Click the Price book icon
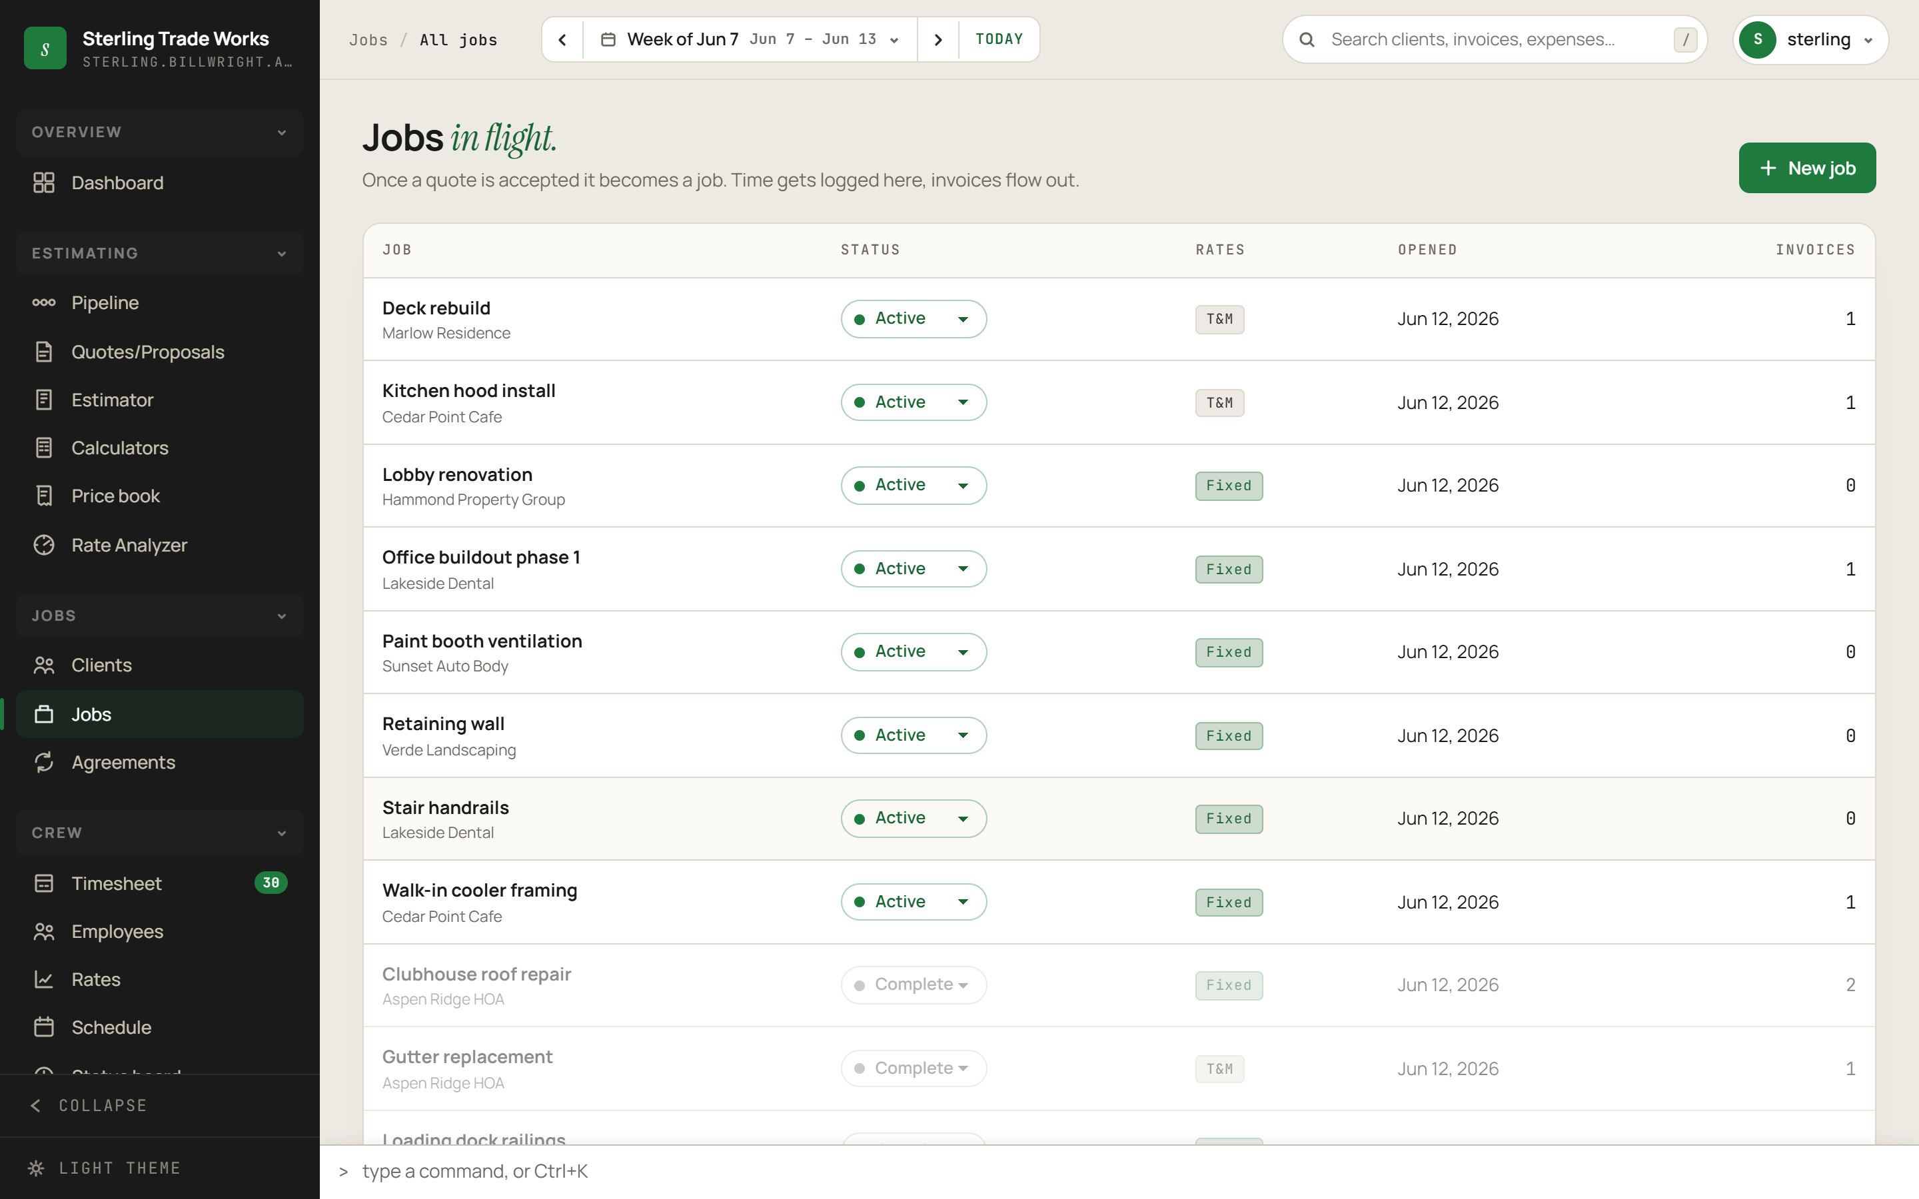 click(43, 496)
